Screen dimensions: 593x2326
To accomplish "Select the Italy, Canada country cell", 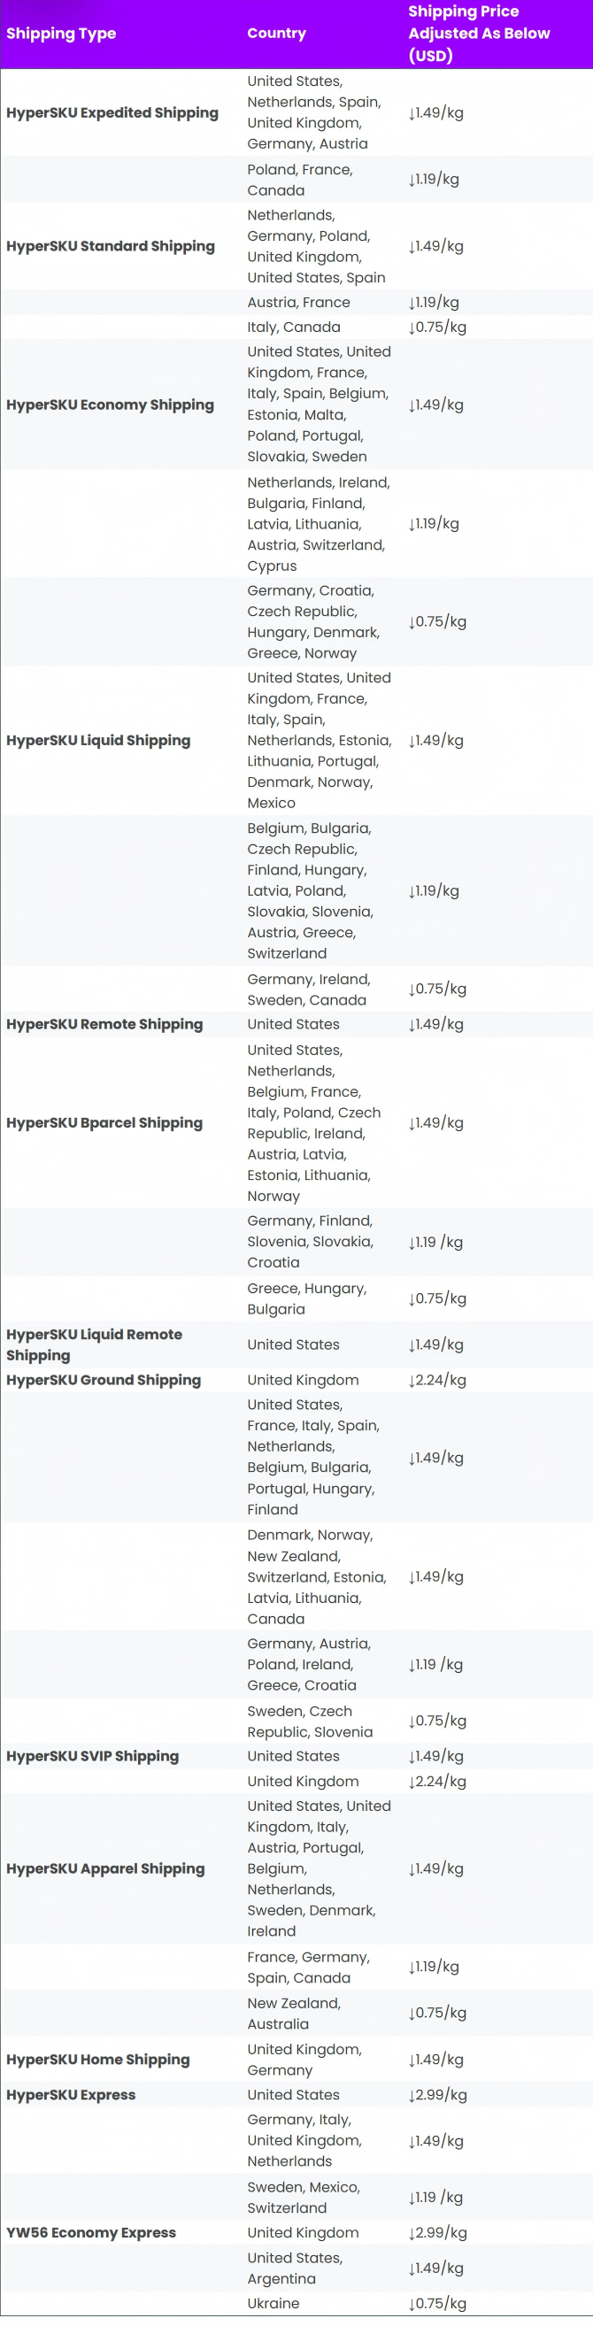I will tap(294, 327).
